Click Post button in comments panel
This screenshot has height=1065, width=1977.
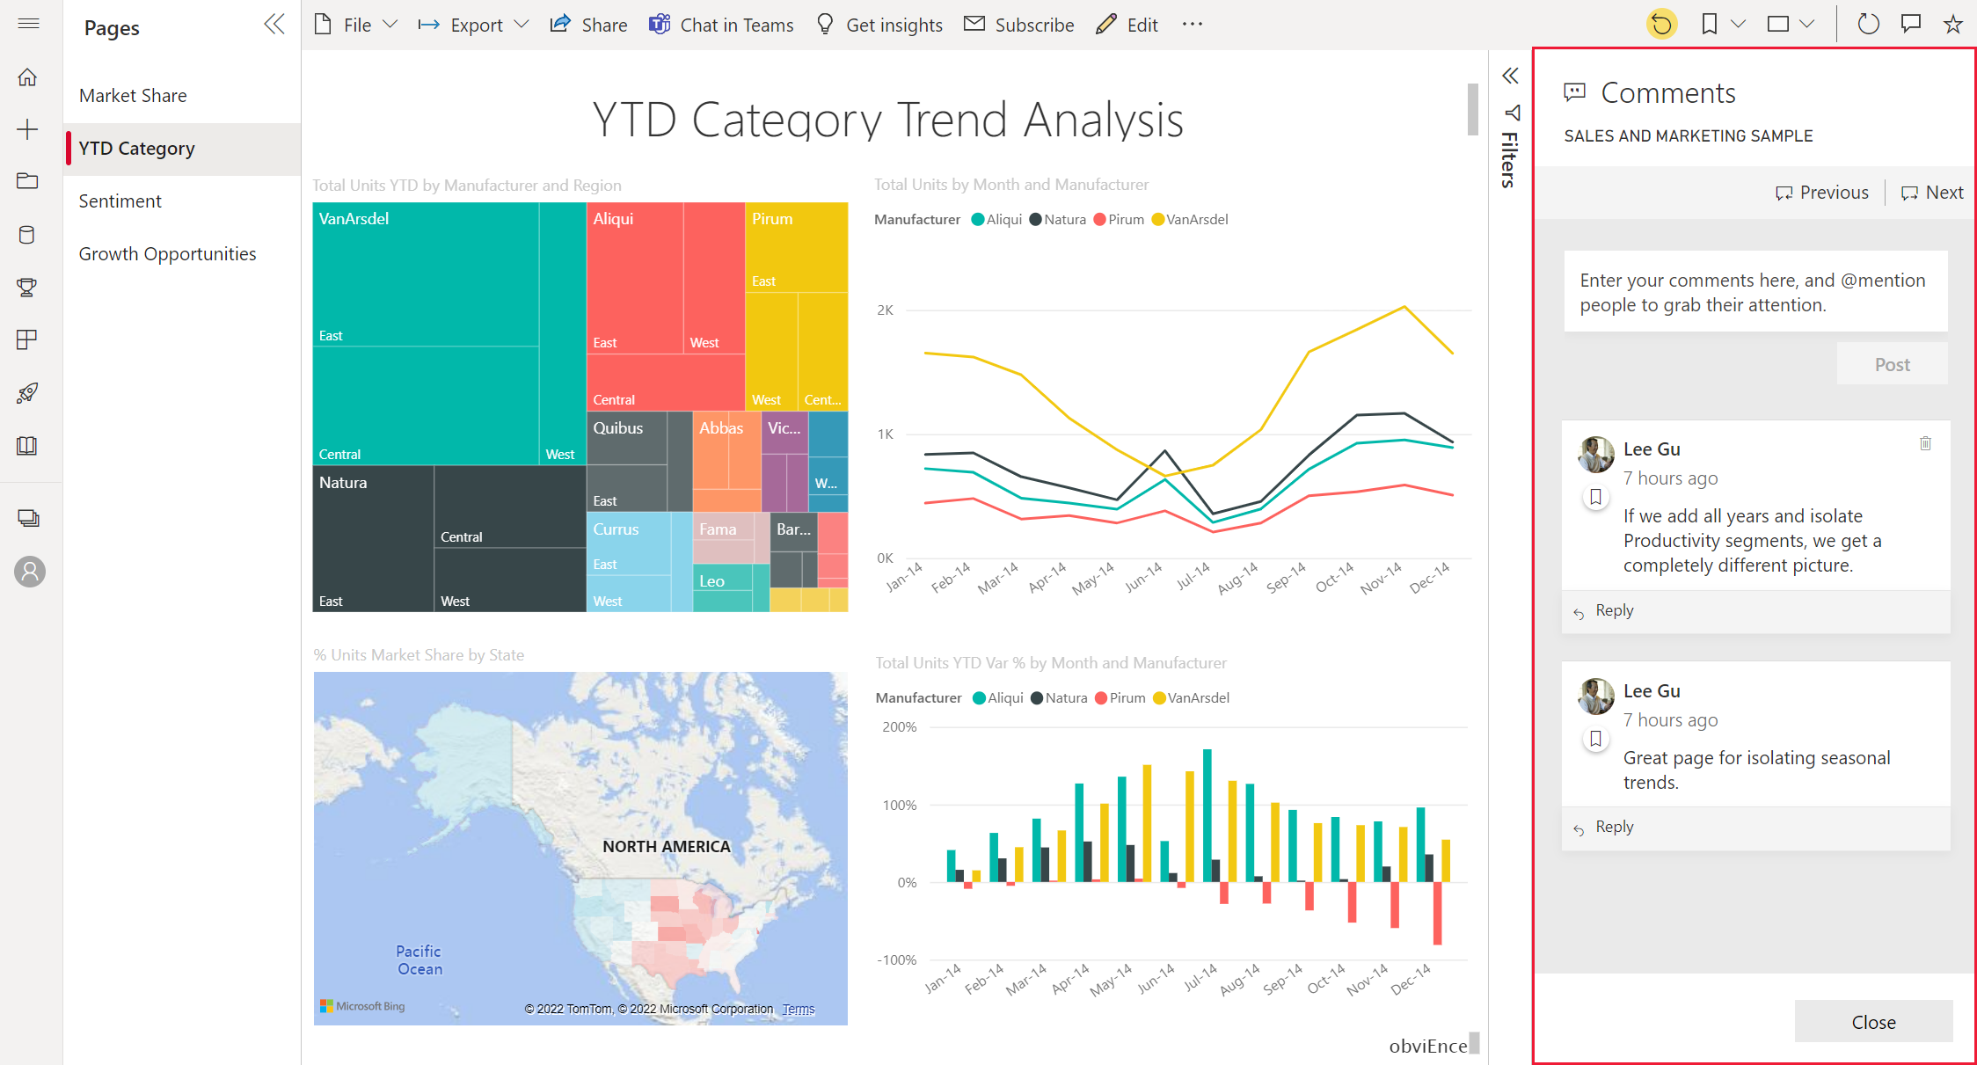(x=1892, y=365)
